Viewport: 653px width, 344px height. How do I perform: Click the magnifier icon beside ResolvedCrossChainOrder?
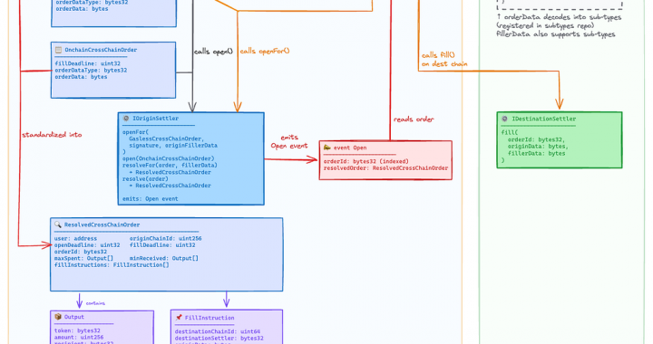[58, 225]
